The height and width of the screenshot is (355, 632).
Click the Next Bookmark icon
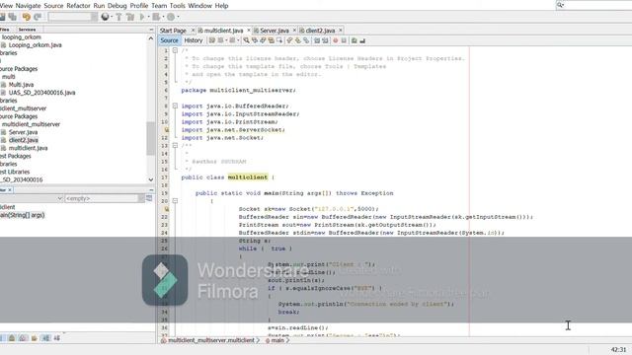tap(298, 40)
